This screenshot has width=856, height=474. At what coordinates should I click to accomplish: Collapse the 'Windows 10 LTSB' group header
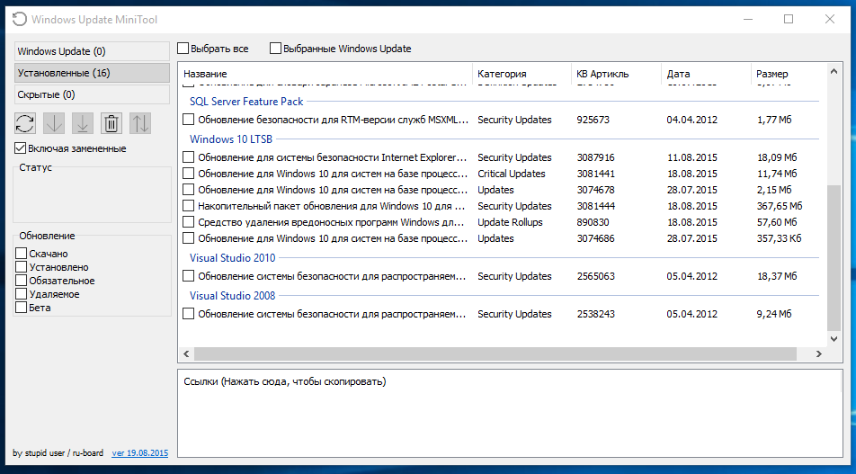tap(231, 139)
